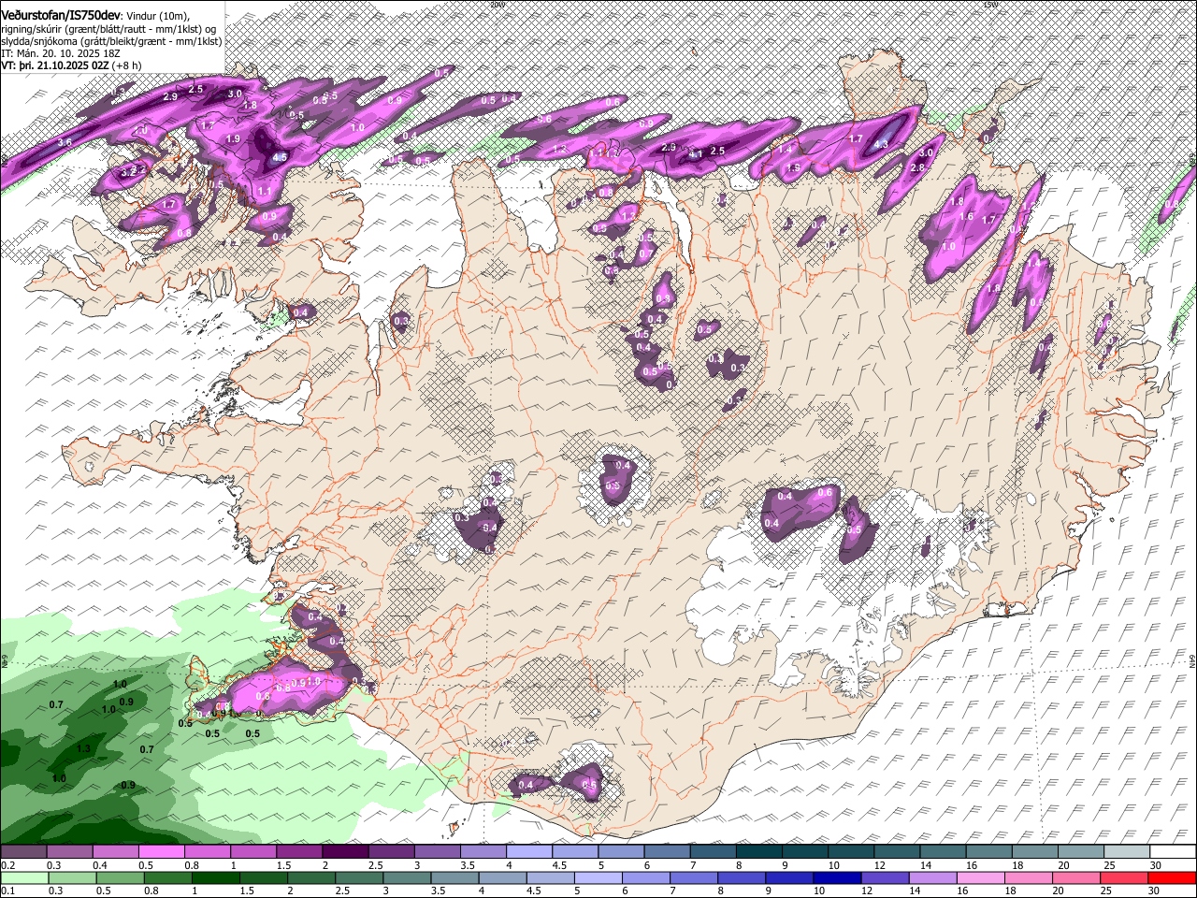Pick the white snow-scale swatch labeled 30
This screenshot has height=898, width=1197.
tap(1173, 851)
